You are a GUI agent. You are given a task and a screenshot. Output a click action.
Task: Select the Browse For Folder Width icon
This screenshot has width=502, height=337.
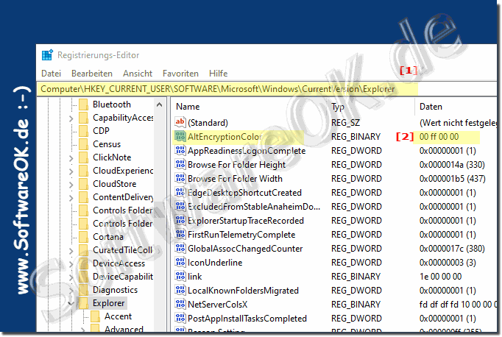[x=180, y=179]
